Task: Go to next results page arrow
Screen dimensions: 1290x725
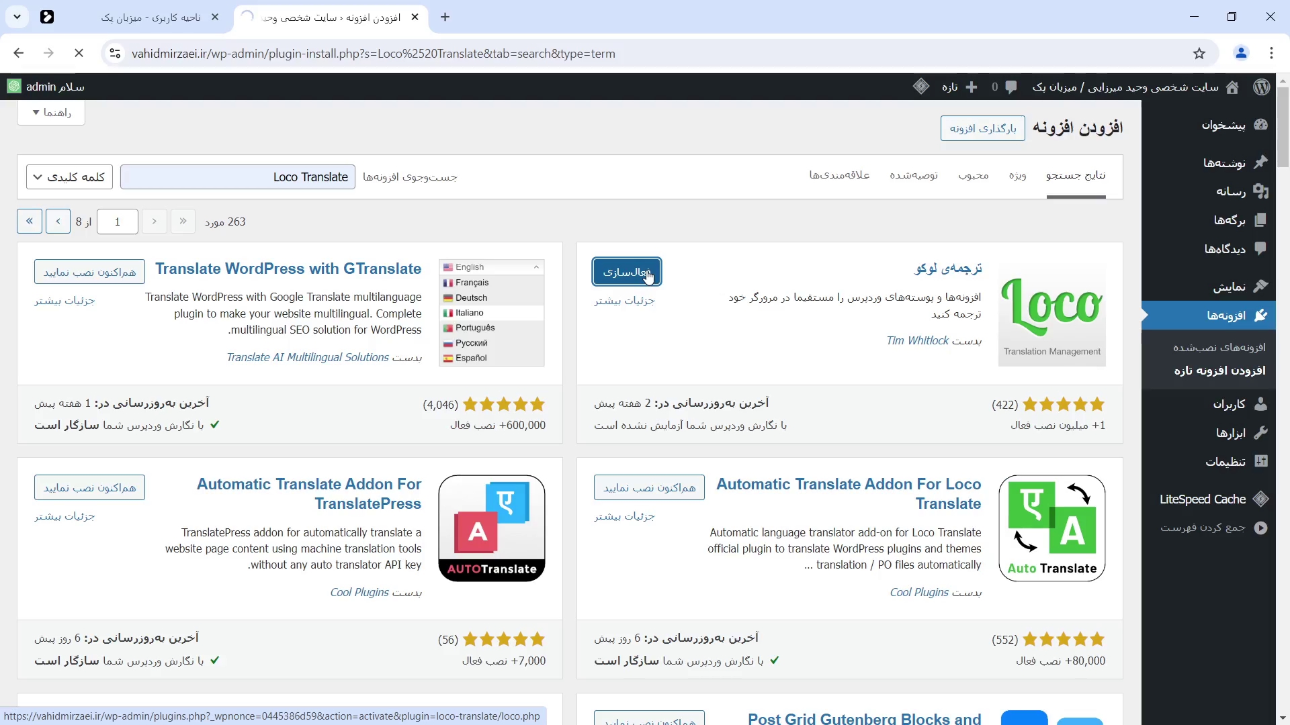Action: pyautogui.click(x=58, y=222)
